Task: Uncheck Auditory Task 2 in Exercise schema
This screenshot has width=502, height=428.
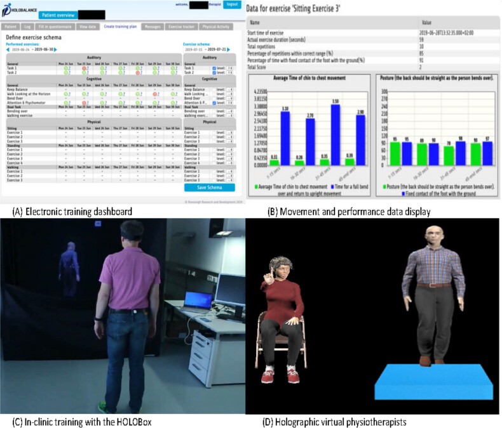Action: click(x=214, y=72)
